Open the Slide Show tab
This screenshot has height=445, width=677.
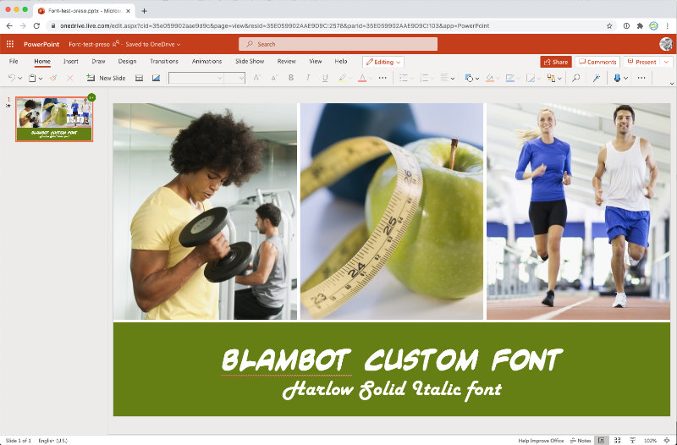250,61
